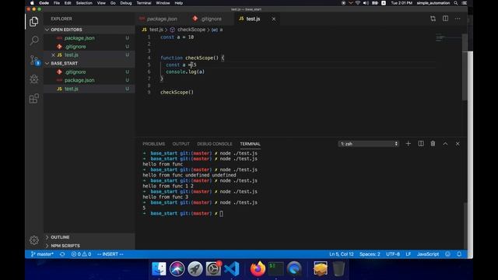Viewport: 498px width, 280px height.
Task: Open Visual Studio Code from the Dock
Action: (x=232, y=268)
